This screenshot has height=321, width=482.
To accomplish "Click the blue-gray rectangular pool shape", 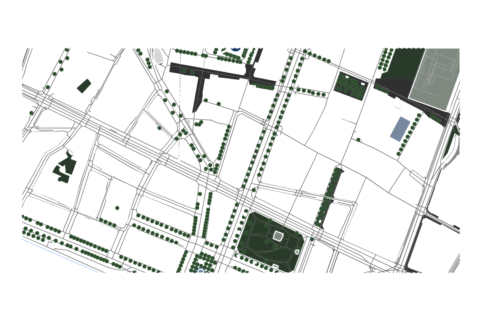I will click(400, 129).
